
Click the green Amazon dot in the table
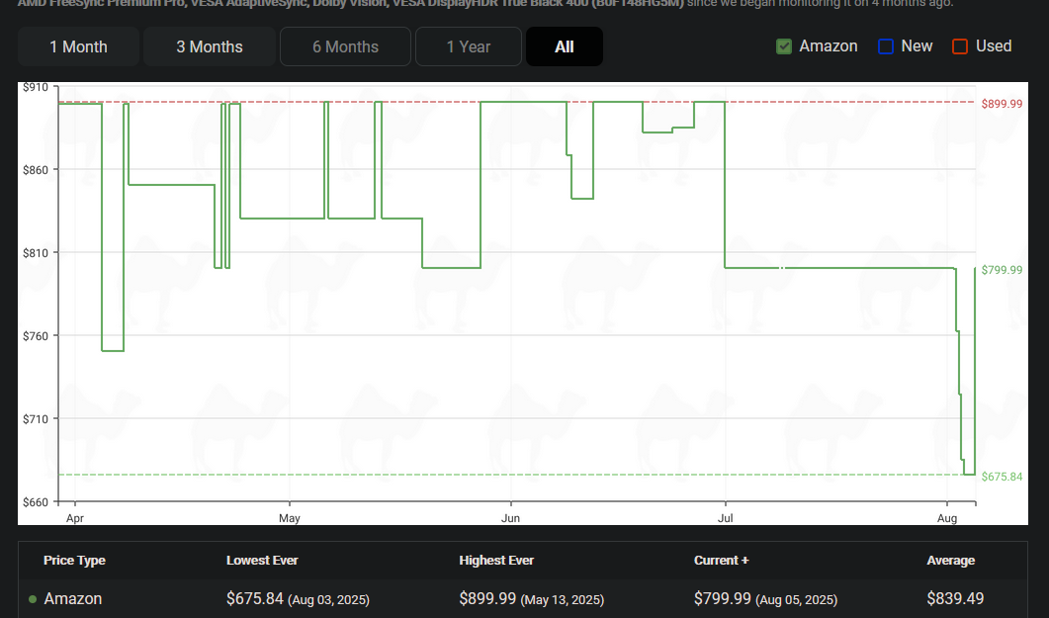point(32,599)
